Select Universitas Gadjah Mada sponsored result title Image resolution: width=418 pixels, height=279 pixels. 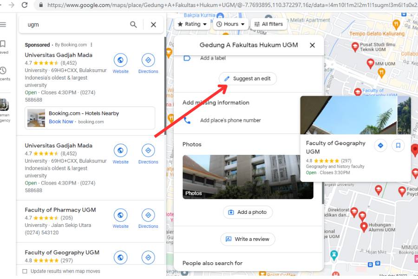point(59,55)
